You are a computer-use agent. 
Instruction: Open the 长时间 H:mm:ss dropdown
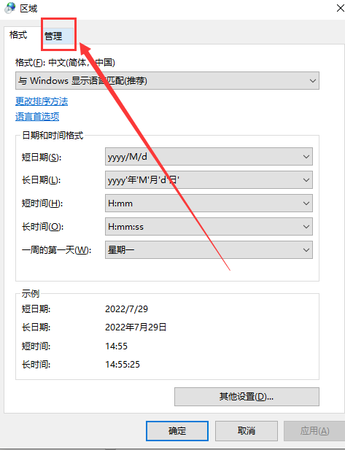209,226
